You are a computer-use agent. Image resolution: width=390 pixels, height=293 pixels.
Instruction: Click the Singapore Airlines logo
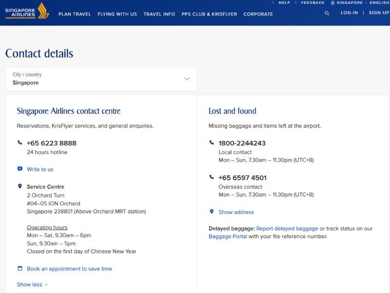27,11
